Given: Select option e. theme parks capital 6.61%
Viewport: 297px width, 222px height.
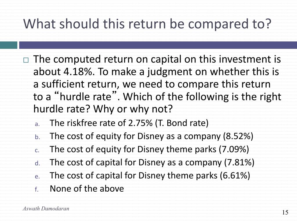Looking at the screenshot, I should 150,175.
